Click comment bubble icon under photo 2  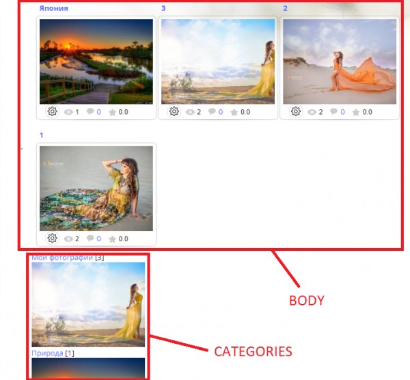tap(333, 111)
